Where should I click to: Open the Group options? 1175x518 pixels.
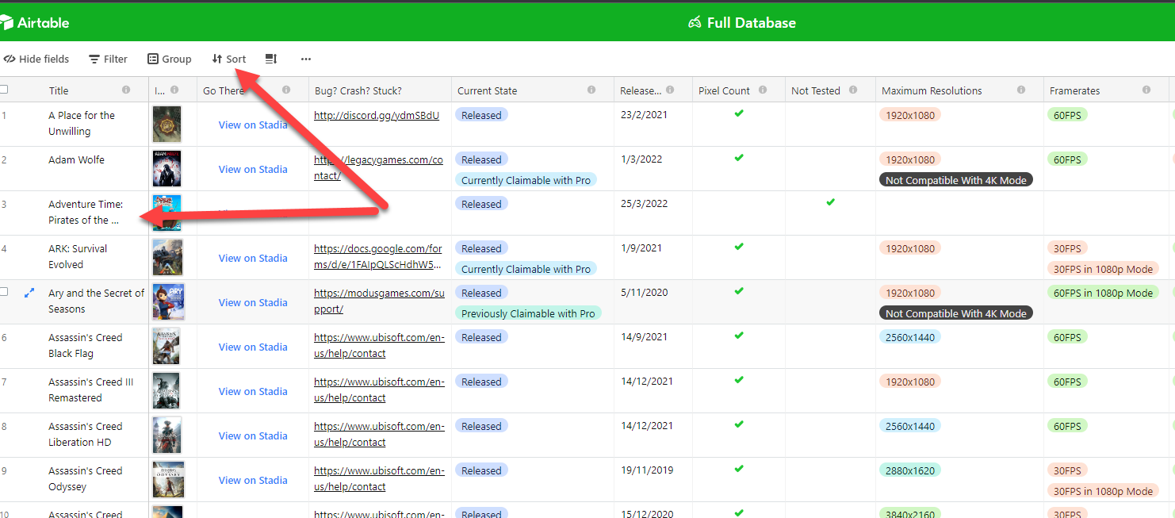point(170,59)
